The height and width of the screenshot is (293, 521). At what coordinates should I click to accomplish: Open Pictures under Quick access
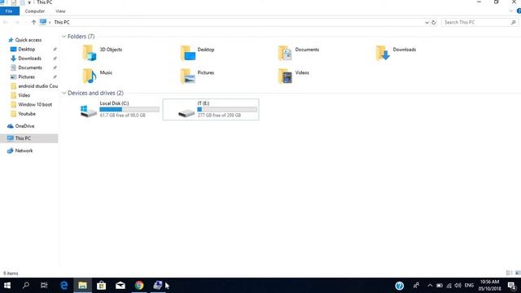[x=26, y=77]
